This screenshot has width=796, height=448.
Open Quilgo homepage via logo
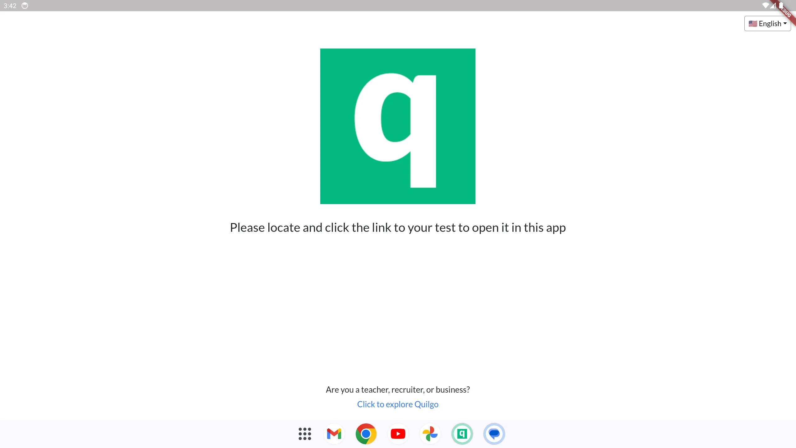click(397, 126)
